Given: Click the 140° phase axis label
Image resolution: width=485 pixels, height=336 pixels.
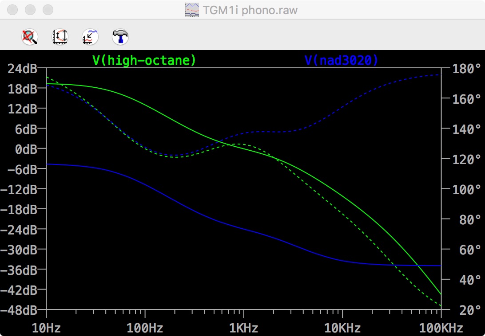Looking at the screenshot, I should 467,129.
